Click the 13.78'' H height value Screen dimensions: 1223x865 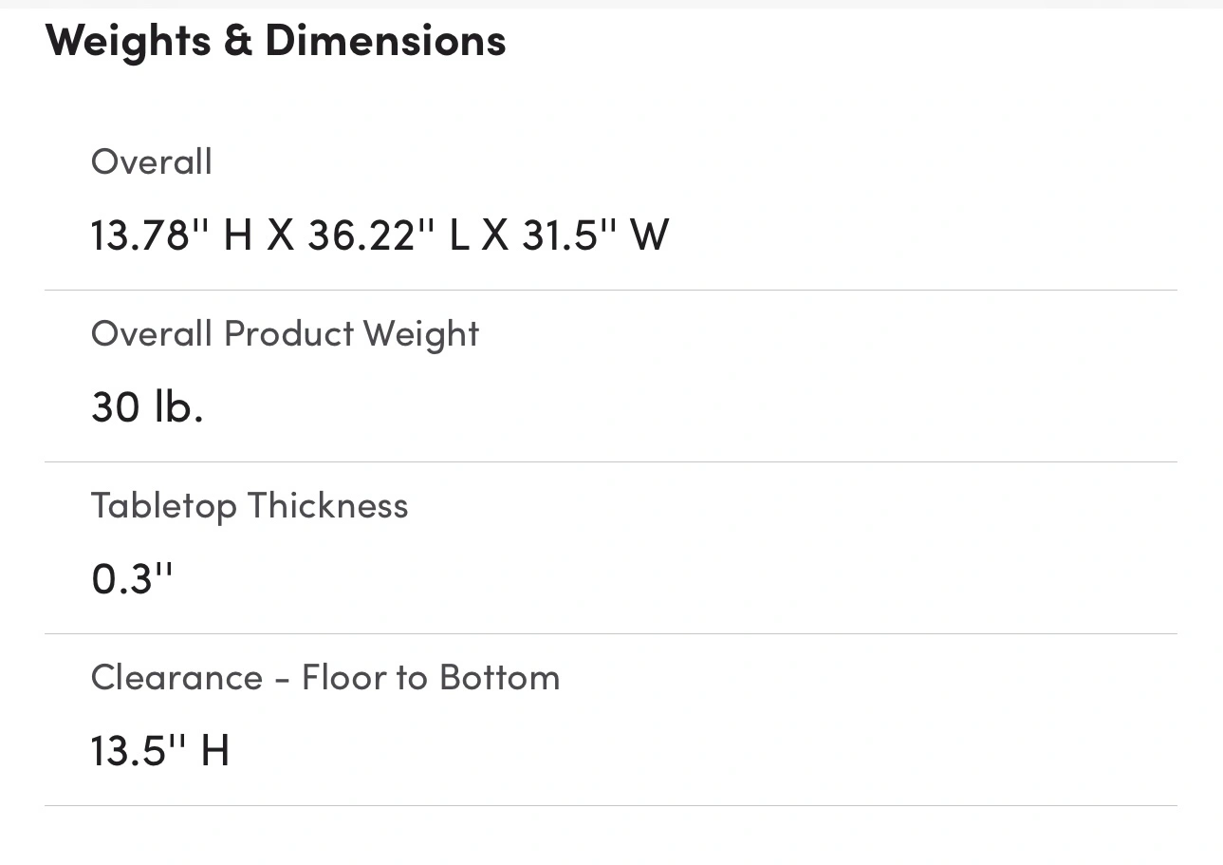pyautogui.click(x=172, y=234)
